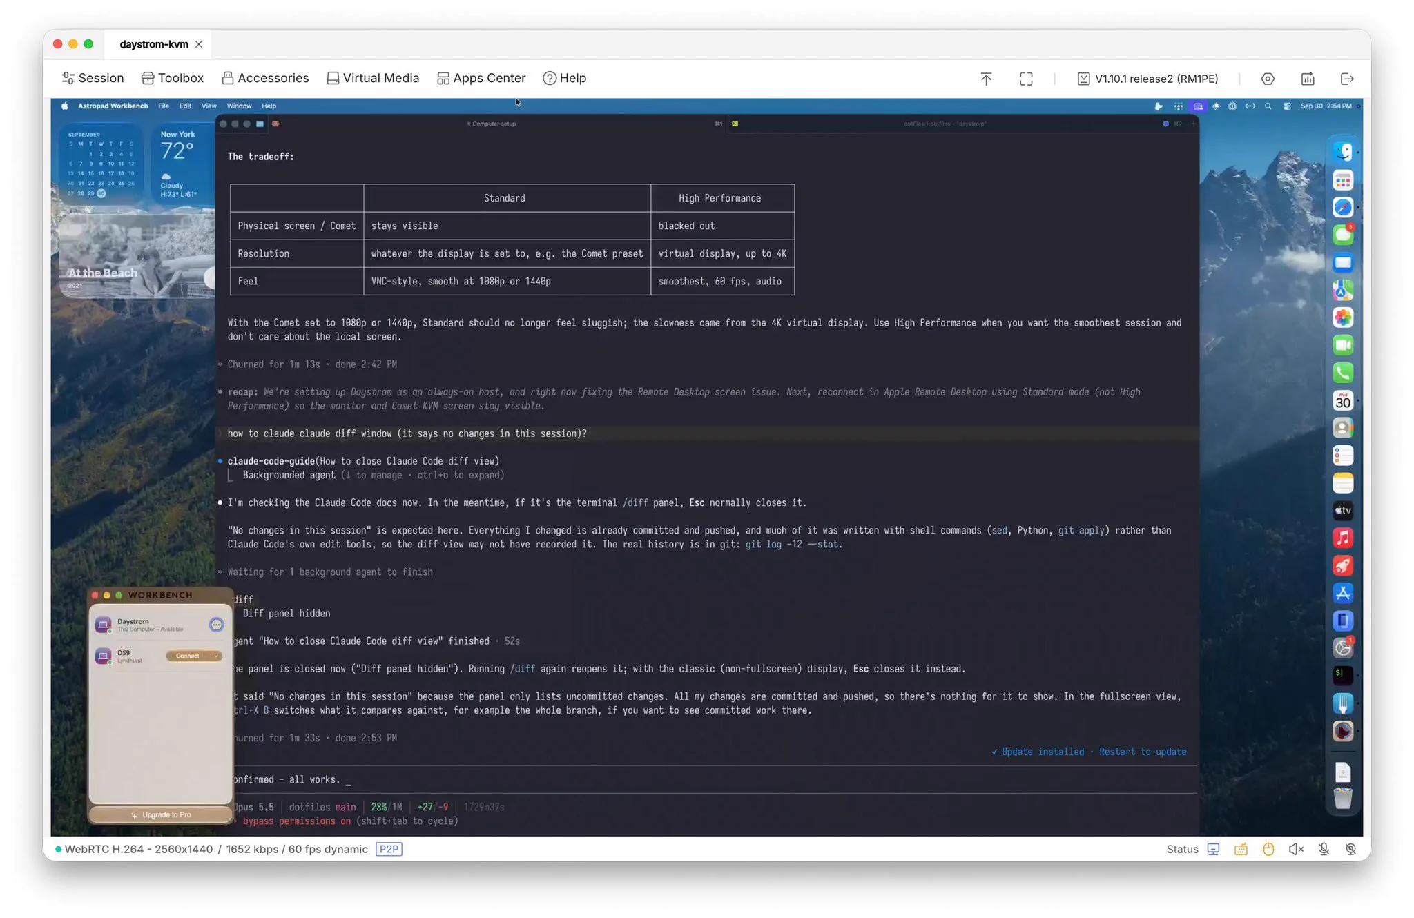The image size is (1414, 918).
Task: Open Maps in the remote Dock
Action: click(x=1343, y=290)
